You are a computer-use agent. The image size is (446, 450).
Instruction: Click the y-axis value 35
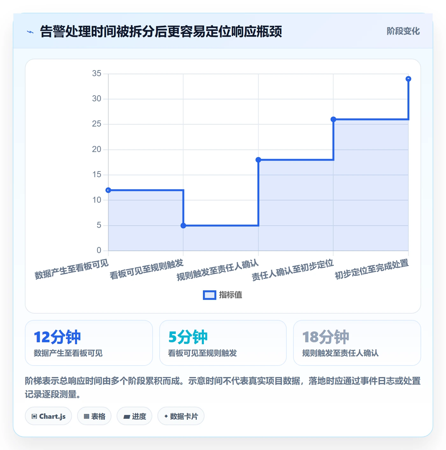(97, 74)
